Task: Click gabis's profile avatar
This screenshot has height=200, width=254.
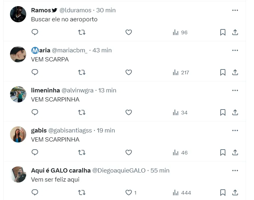Action: 18,134
